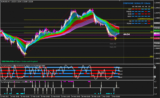Click the red 1.31705 price tag
The image size is (160, 98).
point(157,38)
